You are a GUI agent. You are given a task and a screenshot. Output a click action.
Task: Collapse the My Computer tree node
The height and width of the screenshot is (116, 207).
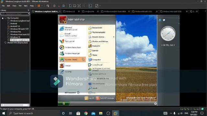click(x=3, y=18)
